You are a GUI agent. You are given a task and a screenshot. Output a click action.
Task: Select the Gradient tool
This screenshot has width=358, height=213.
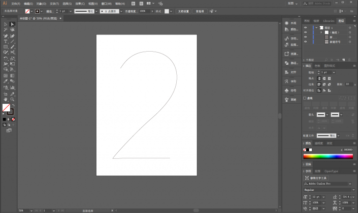[x=12, y=75]
